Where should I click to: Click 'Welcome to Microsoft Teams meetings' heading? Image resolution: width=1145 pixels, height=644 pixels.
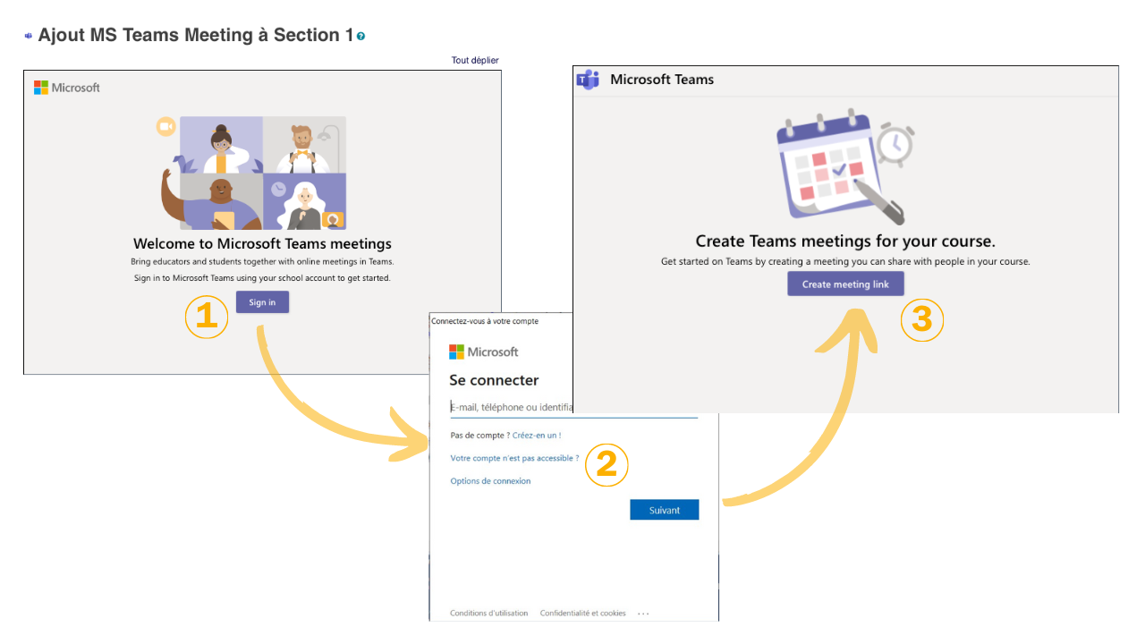pyautogui.click(x=262, y=243)
